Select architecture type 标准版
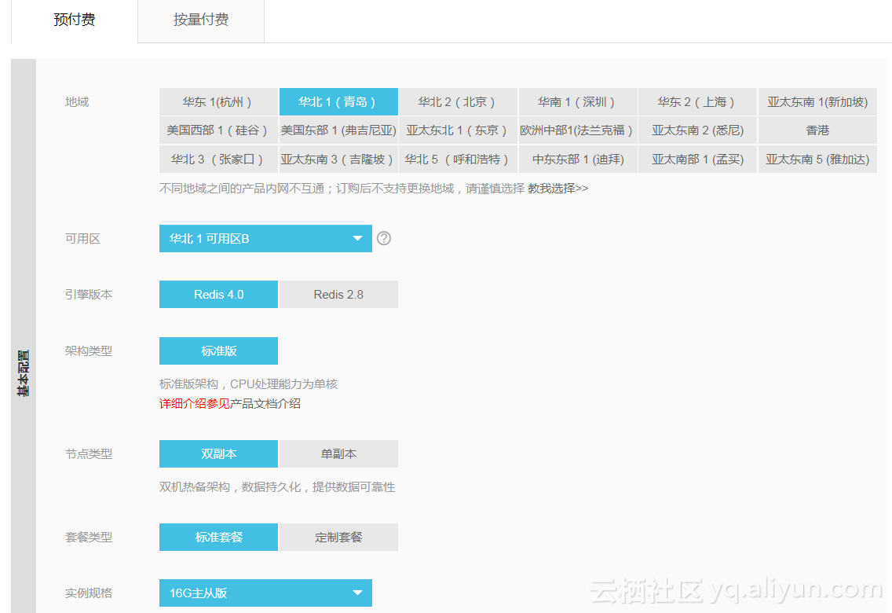The image size is (892, 613). tap(218, 351)
